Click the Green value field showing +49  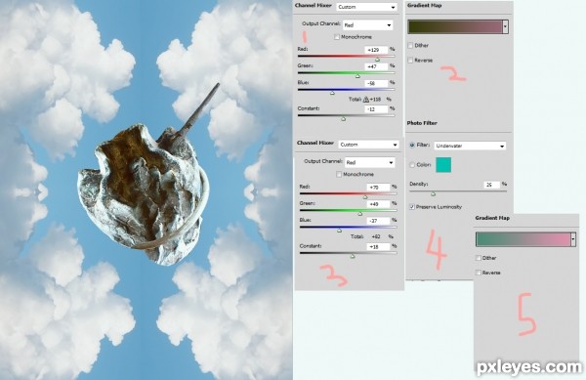coord(378,204)
